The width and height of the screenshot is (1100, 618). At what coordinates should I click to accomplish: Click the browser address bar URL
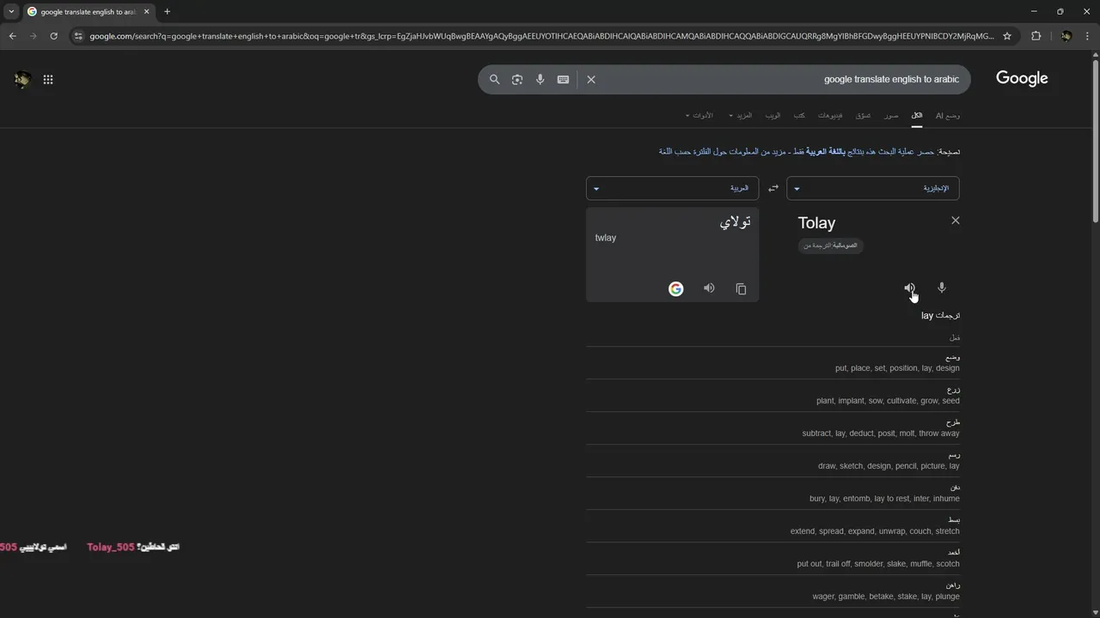click(541, 36)
